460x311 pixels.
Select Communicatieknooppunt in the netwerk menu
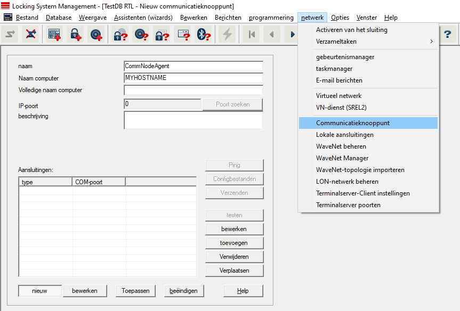(353, 123)
